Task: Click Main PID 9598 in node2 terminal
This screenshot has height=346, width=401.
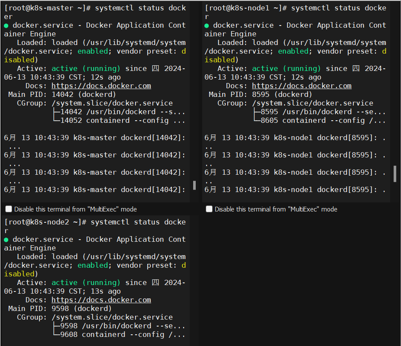Action: [x=60, y=308]
